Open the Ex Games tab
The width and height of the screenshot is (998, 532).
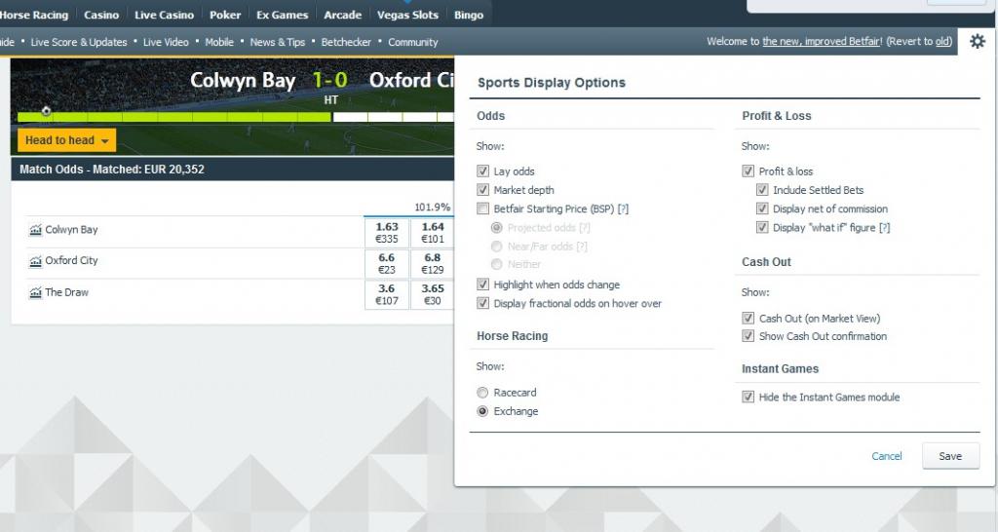tap(282, 15)
